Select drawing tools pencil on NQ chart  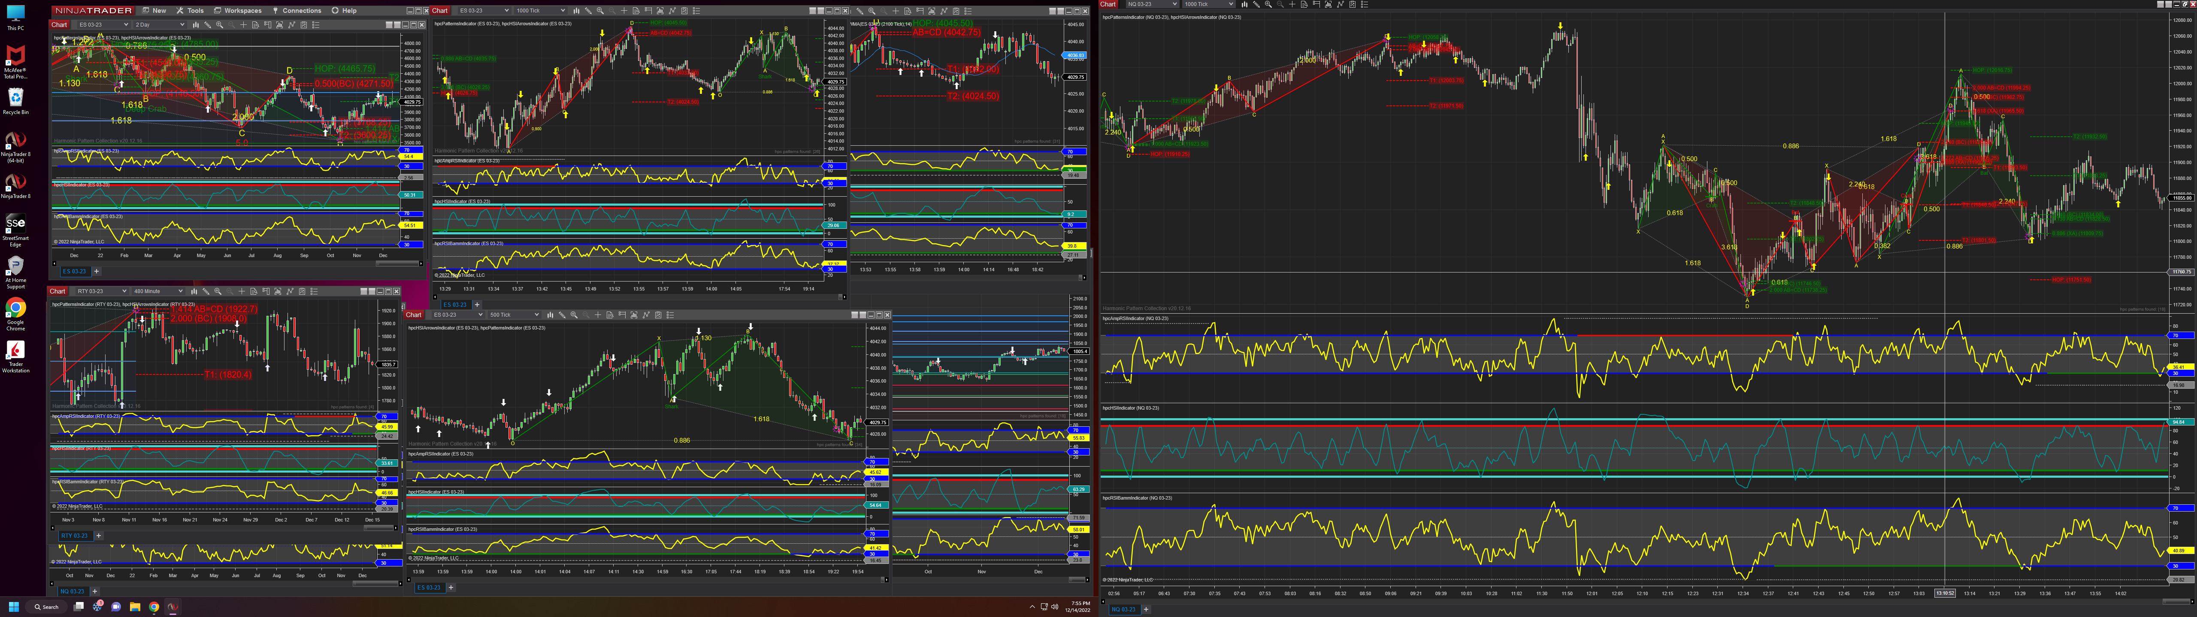point(1256,4)
